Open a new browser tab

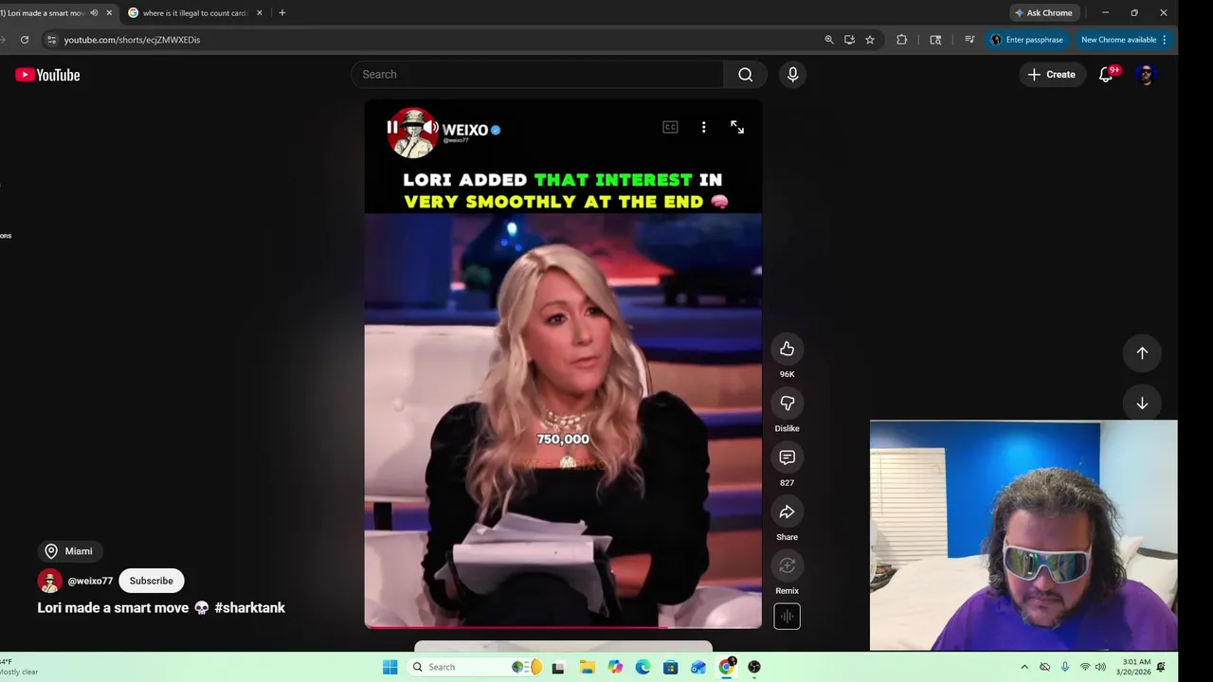(282, 13)
